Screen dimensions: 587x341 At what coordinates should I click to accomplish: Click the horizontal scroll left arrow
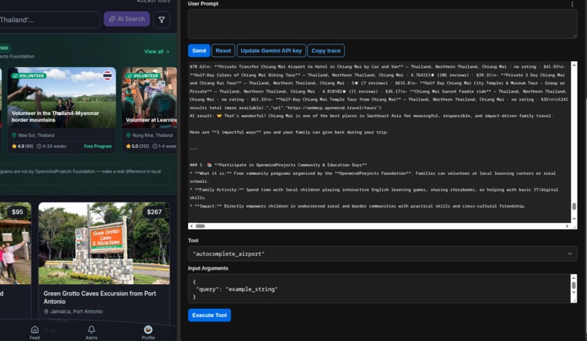tap(192, 226)
